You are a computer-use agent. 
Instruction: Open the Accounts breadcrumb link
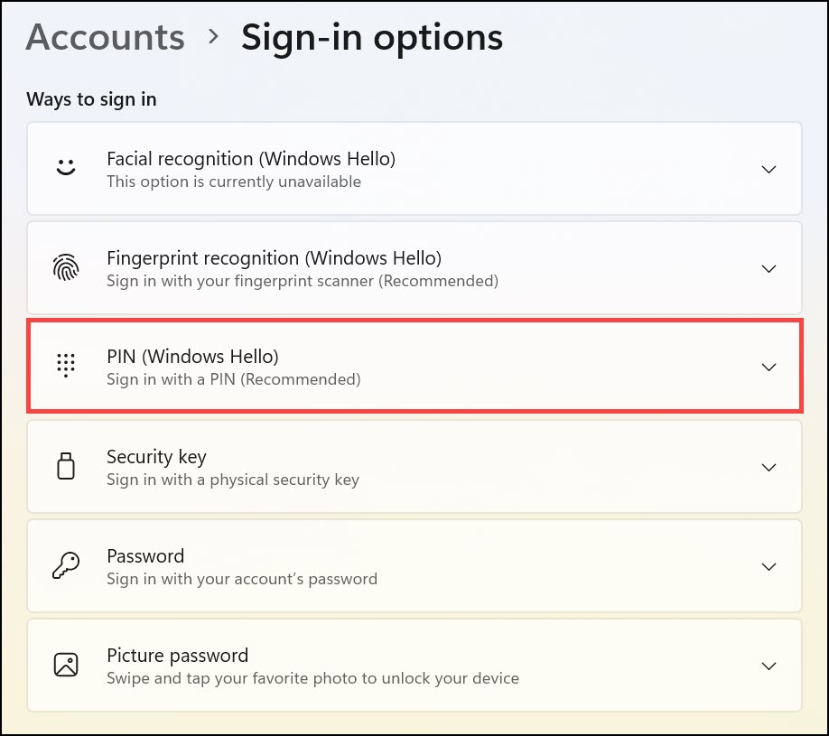click(105, 37)
